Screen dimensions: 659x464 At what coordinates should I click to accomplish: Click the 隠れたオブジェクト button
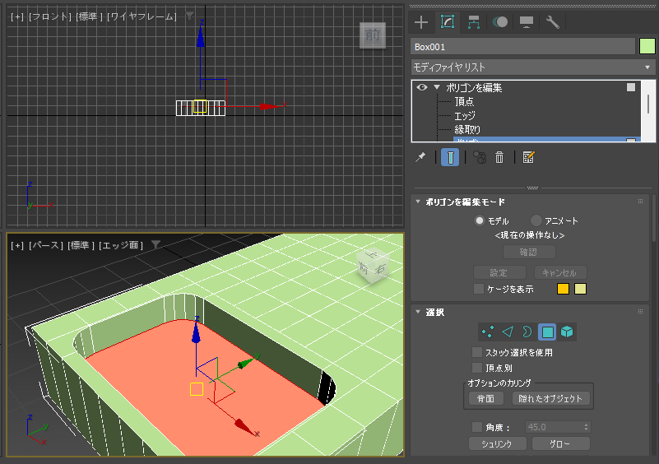point(551,398)
